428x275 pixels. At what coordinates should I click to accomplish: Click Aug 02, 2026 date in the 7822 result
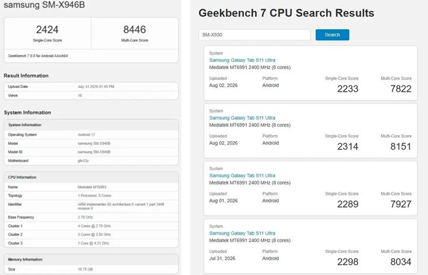tap(223, 86)
